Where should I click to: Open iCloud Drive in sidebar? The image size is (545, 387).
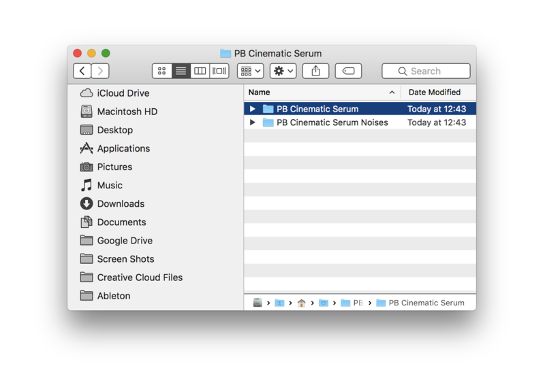[123, 93]
